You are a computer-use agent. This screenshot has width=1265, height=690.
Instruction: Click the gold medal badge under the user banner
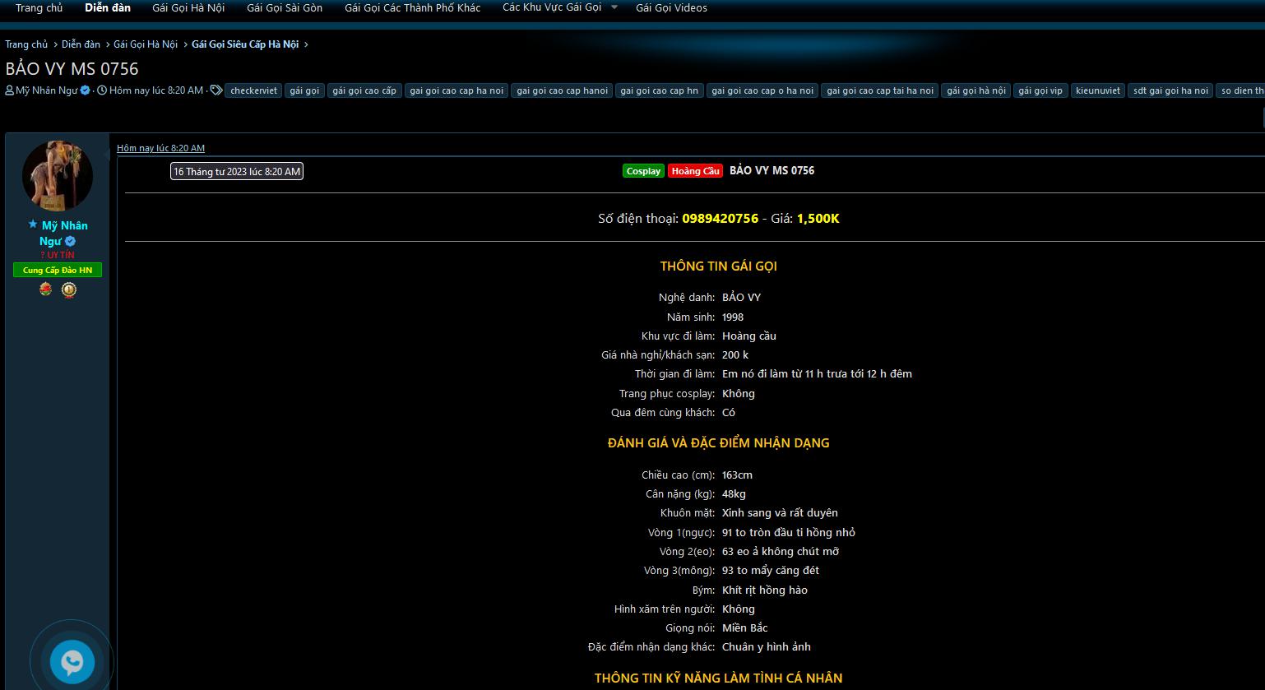click(x=69, y=289)
